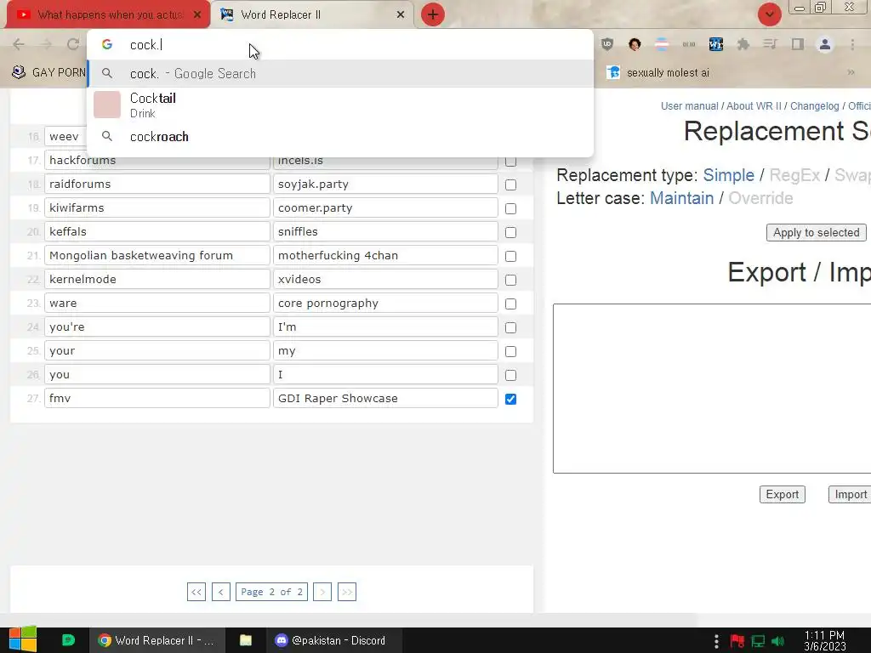Open the Extensions puzzle piece menu
The image size is (871, 653).
(743, 44)
